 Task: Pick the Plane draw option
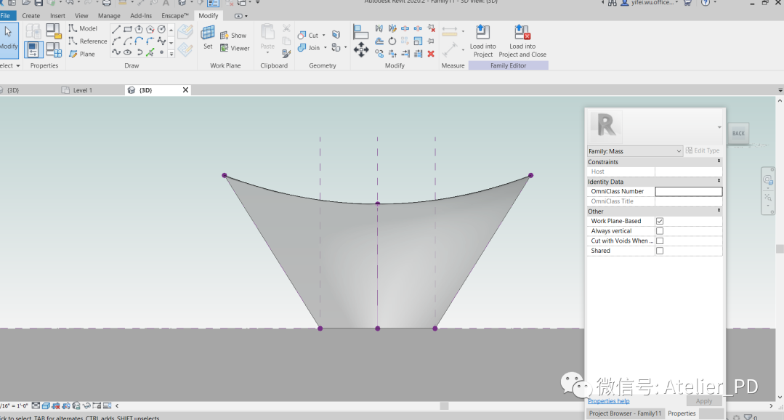pos(82,54)
